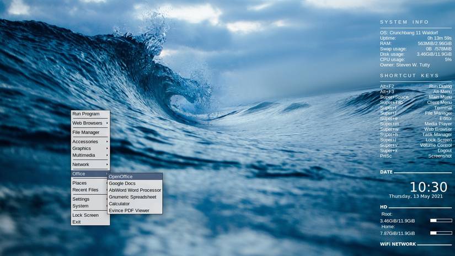Click the Alt+F2 Run Dialog shortcut row
Screen dimensions: 455x256
416,87
